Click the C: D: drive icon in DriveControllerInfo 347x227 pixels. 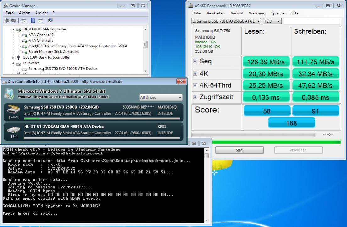14,109
